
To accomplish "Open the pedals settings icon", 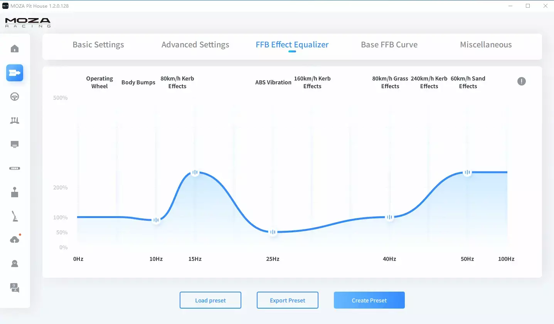I will (x=15, y=121).
